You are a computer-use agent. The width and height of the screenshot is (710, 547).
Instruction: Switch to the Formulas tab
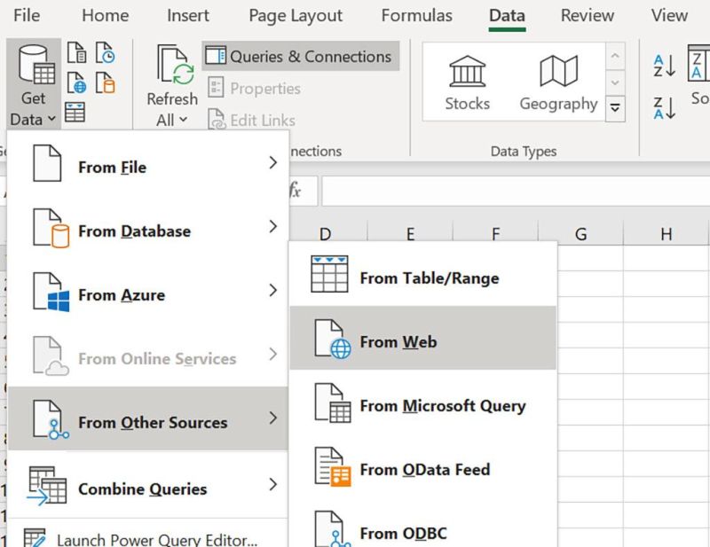click(416, 15)
